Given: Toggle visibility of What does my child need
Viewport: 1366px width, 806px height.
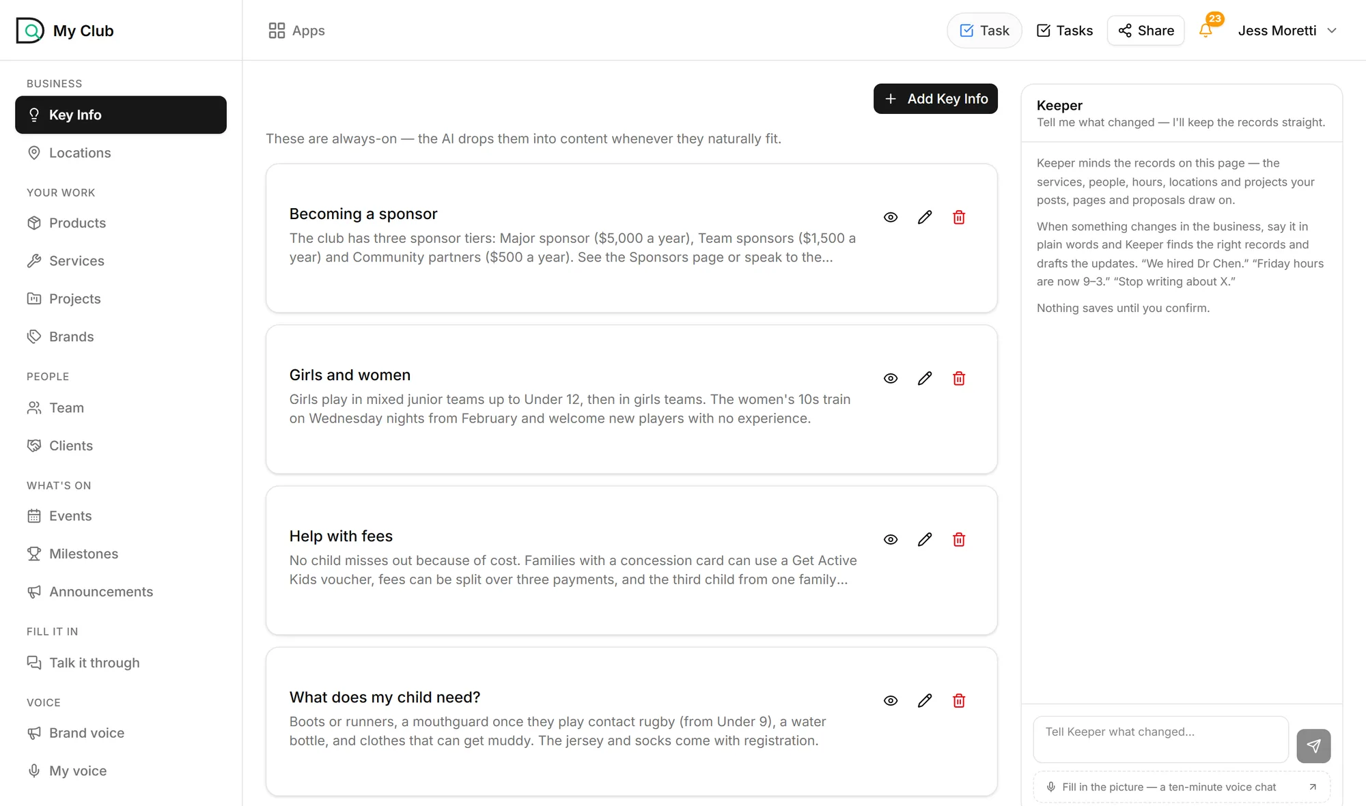Looking at the screenshot, I should (x=891, y=700).
